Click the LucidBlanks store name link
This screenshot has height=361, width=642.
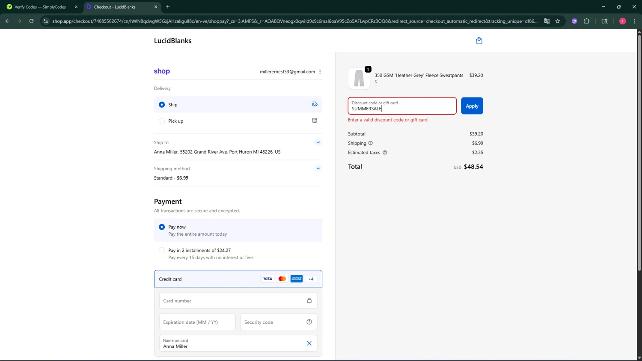173,41
